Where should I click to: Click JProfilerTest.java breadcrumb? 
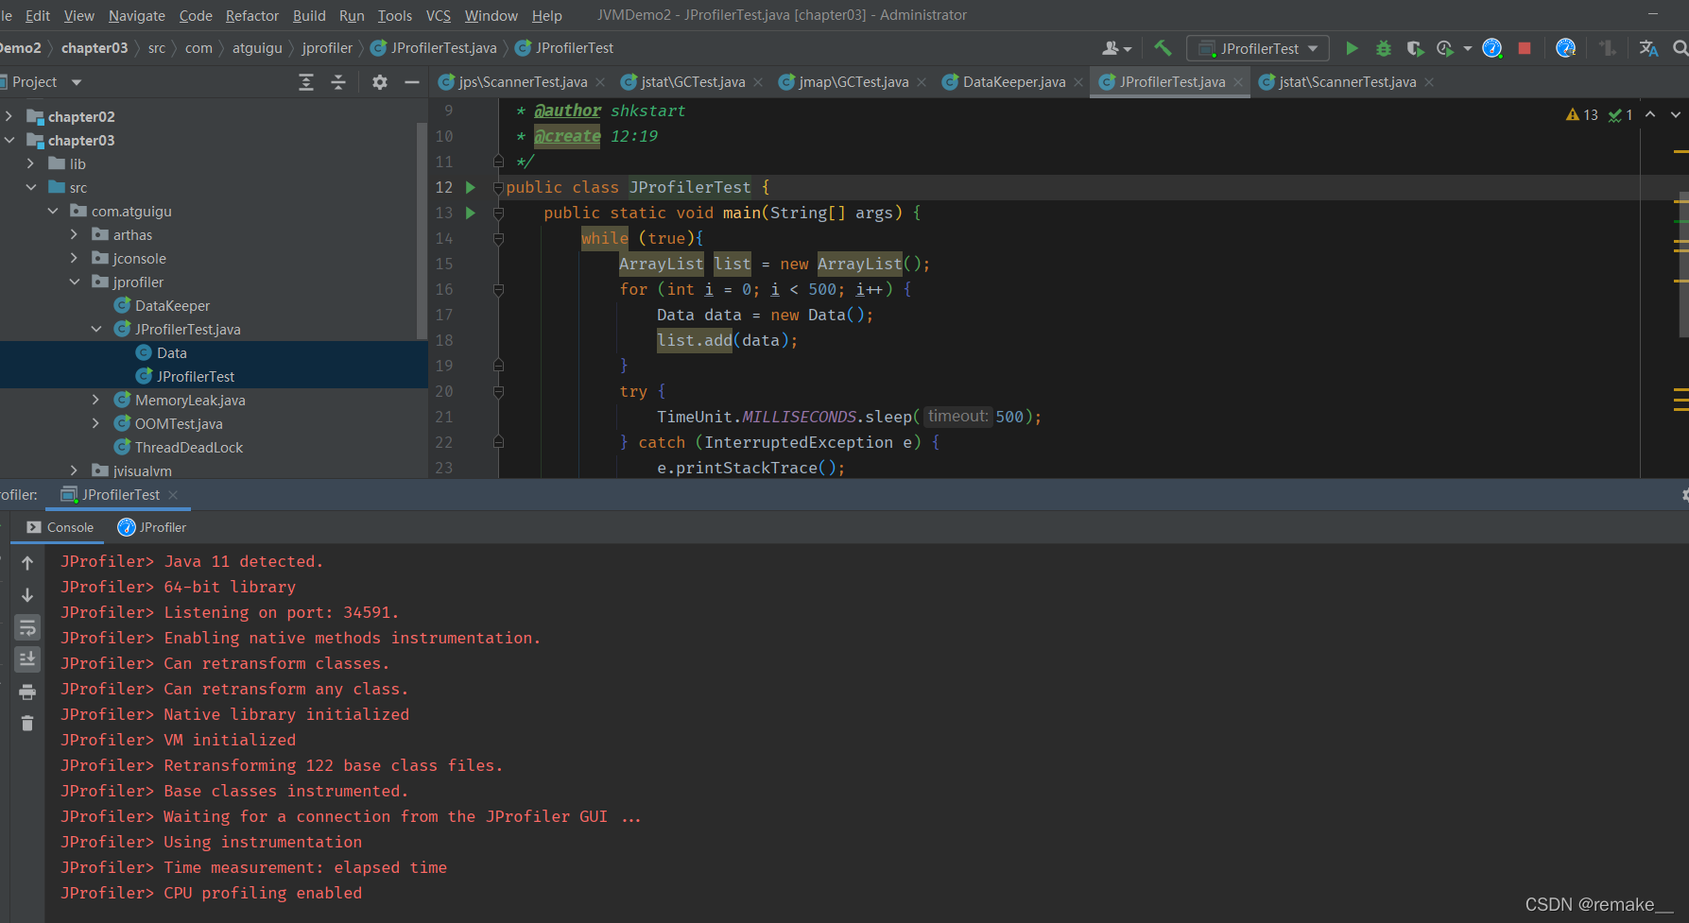coord(433,48)
